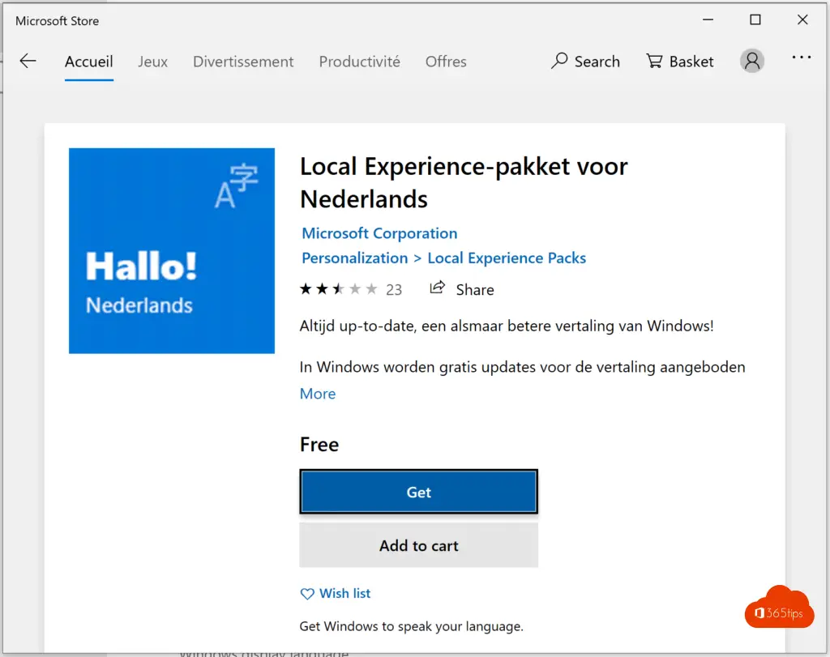This screenshot has width=830, height=657.
Task: Click the 365tips cloud logo
Action: point(778,608)
